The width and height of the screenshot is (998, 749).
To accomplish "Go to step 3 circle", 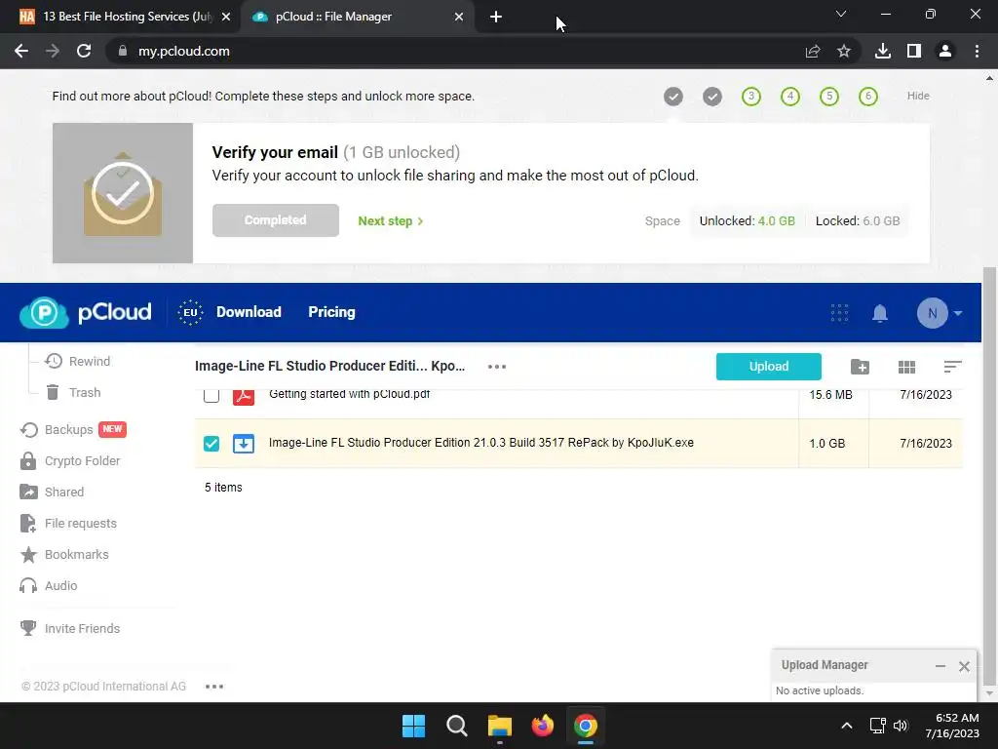I will (x=751, y=97).
